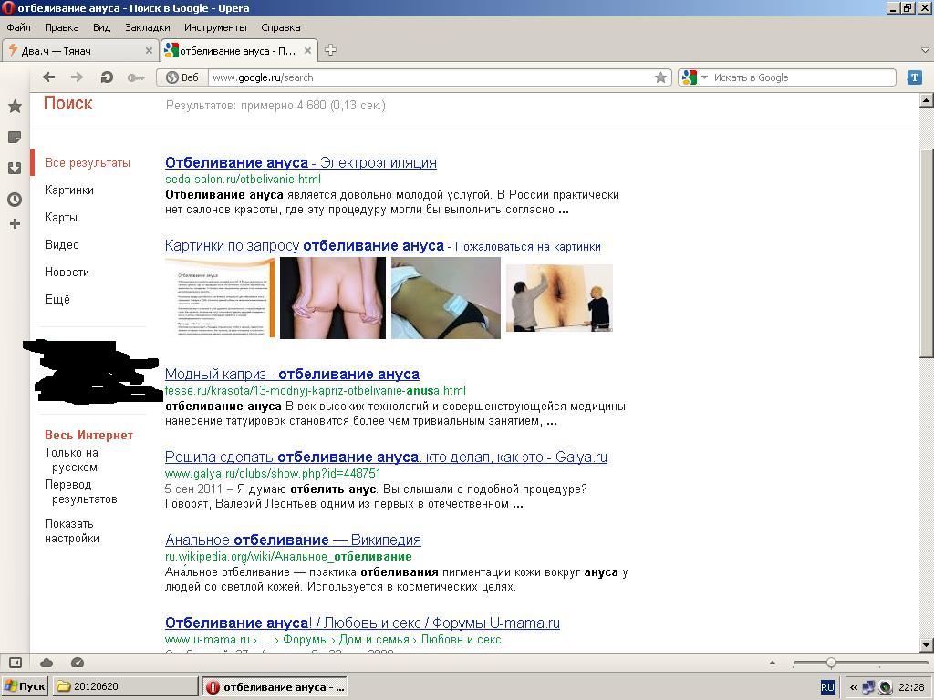Toggle the panels with status bar panel icon
This screenshot has width=934, height=700.
point(16,663)
